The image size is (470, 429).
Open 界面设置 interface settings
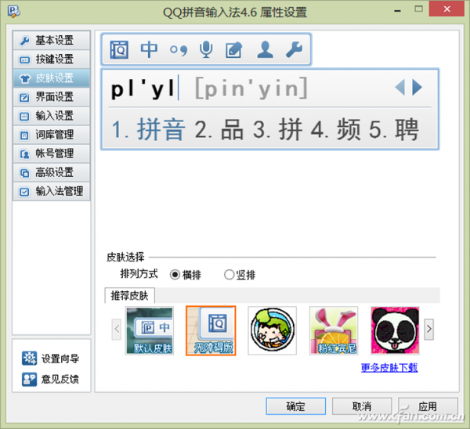[51, 97]
